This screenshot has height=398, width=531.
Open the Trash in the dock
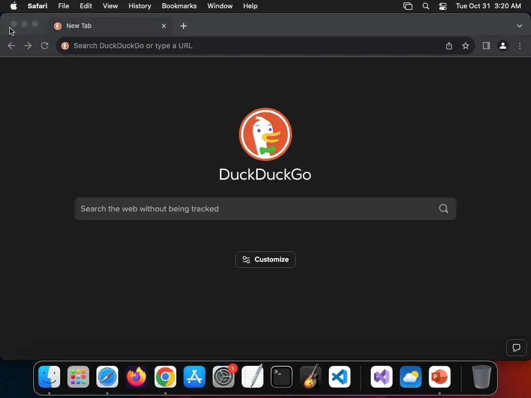pos(482,377)
